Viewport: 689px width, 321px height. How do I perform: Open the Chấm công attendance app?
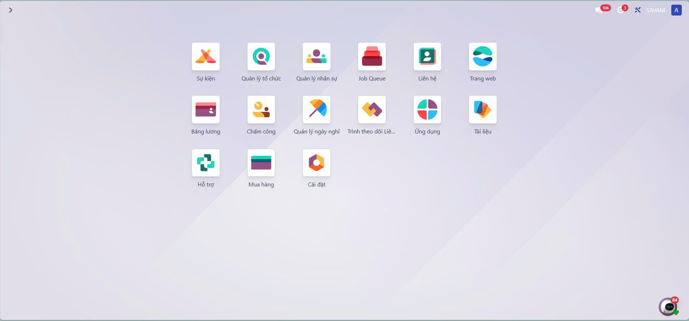[x=261, y=110]
